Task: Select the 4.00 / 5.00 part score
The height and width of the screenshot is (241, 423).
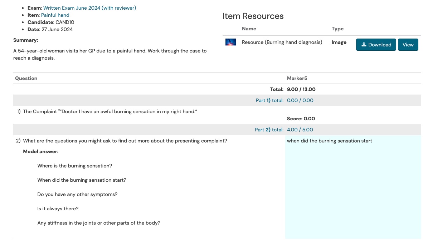Action: tap(300, 130)
